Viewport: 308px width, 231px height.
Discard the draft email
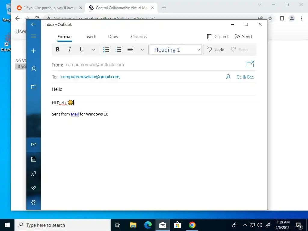point(217,36)
